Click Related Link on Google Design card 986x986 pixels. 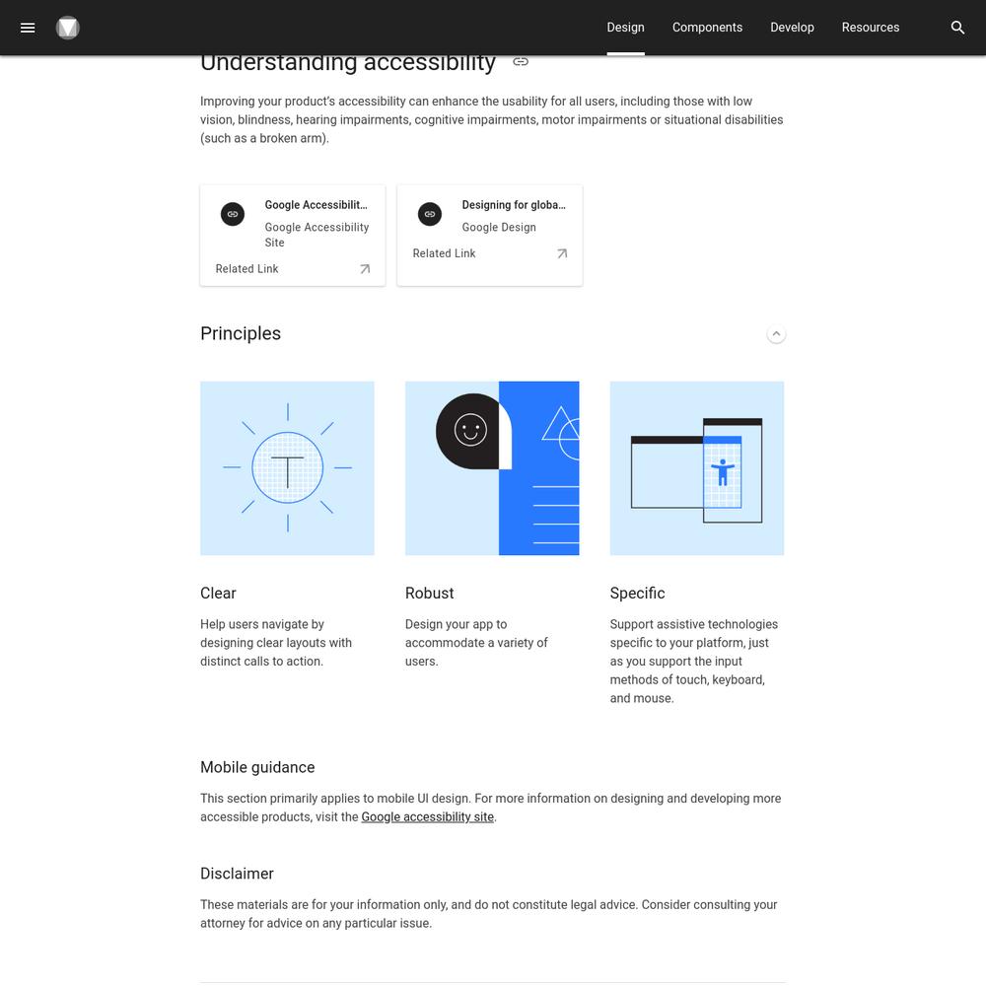(444, 253)
